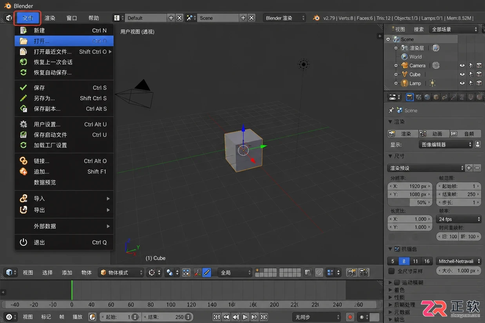The image size is (485, 323).
Task: Toggle the 抗锯齿 anti-aliasing checkbox
Action: pyautogui.click(x=397, y=249)
